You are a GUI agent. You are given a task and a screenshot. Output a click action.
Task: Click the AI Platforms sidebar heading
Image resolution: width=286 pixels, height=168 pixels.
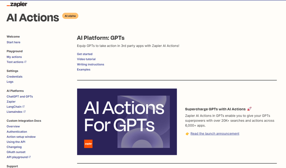[x=15, y=91]
